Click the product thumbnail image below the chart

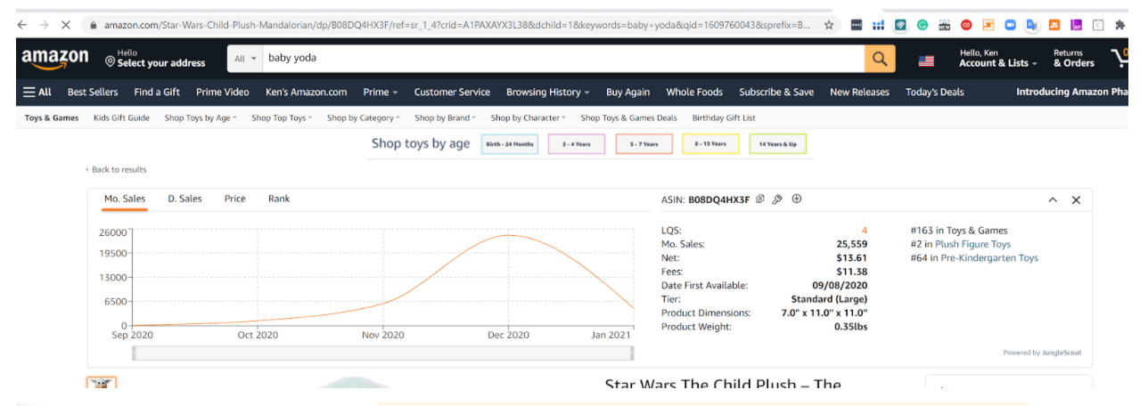pyautogui.click(x=102, y=384)
